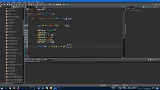Open Chrome from the taskbar

[10, 88]
